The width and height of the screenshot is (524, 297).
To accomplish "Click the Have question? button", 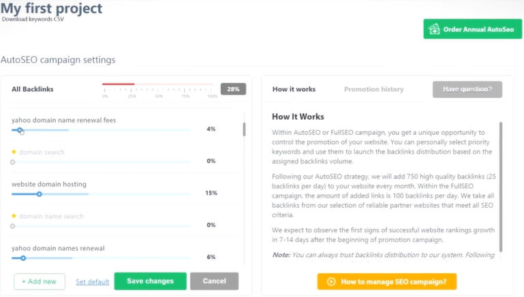I will click(x=467, y=89).
